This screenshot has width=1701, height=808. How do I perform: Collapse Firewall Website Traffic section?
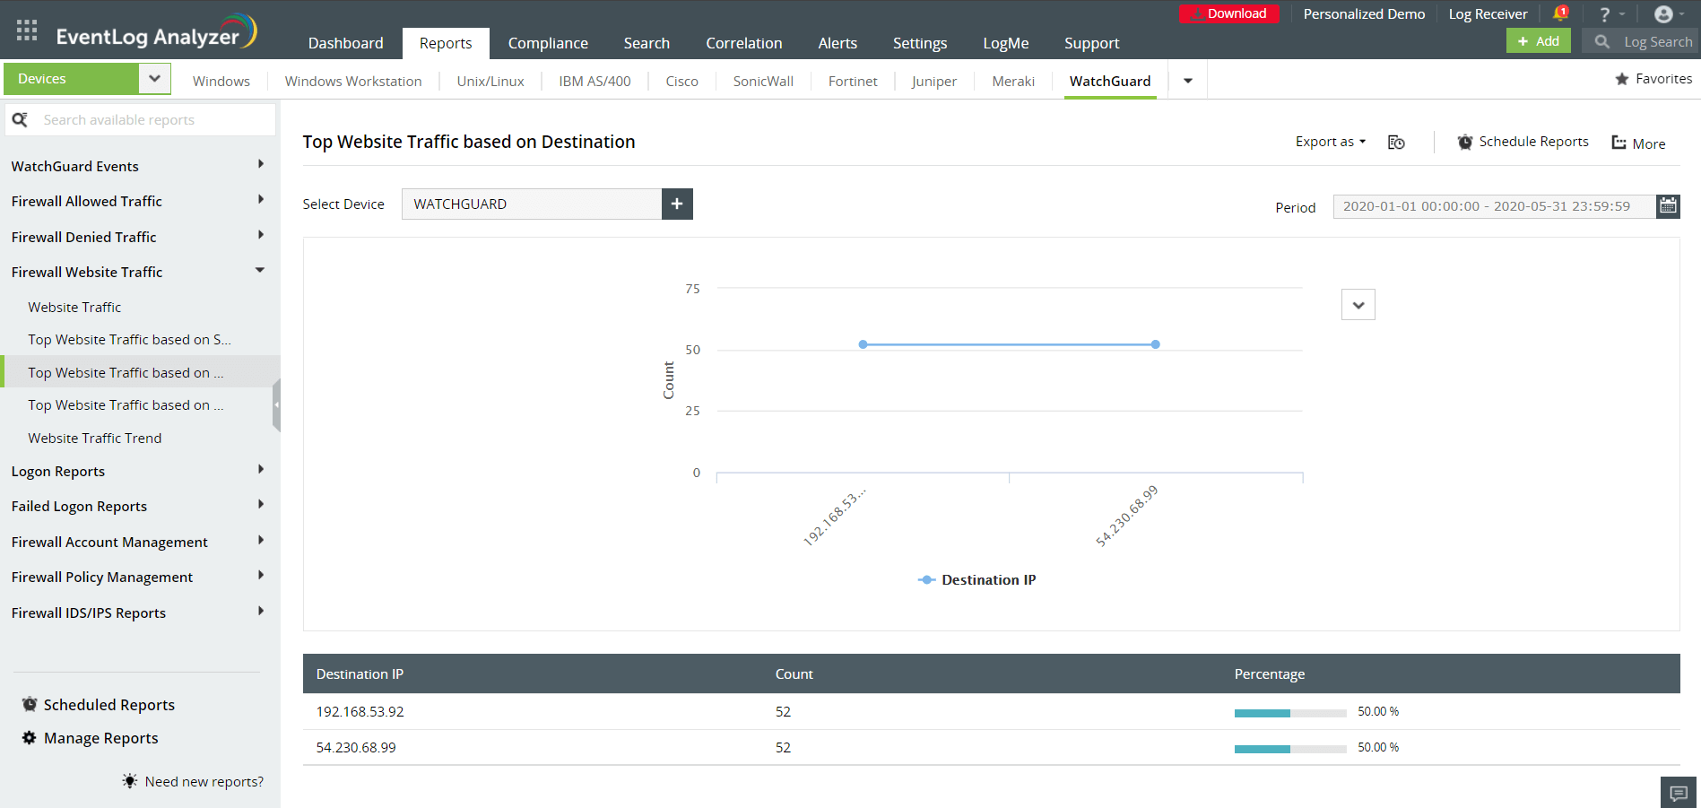[x=260, y=270]
